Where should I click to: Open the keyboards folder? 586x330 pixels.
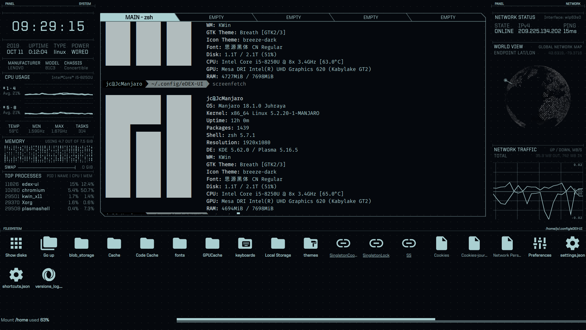[245, 243]
